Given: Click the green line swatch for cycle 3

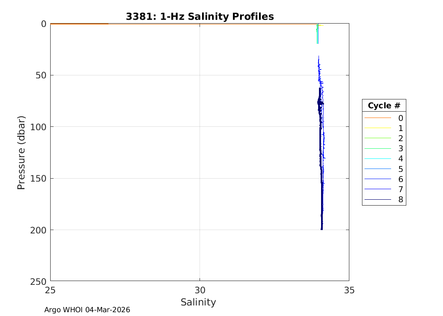Looking at the screenshot, I should pyautogui.click(x=378, y=149).
